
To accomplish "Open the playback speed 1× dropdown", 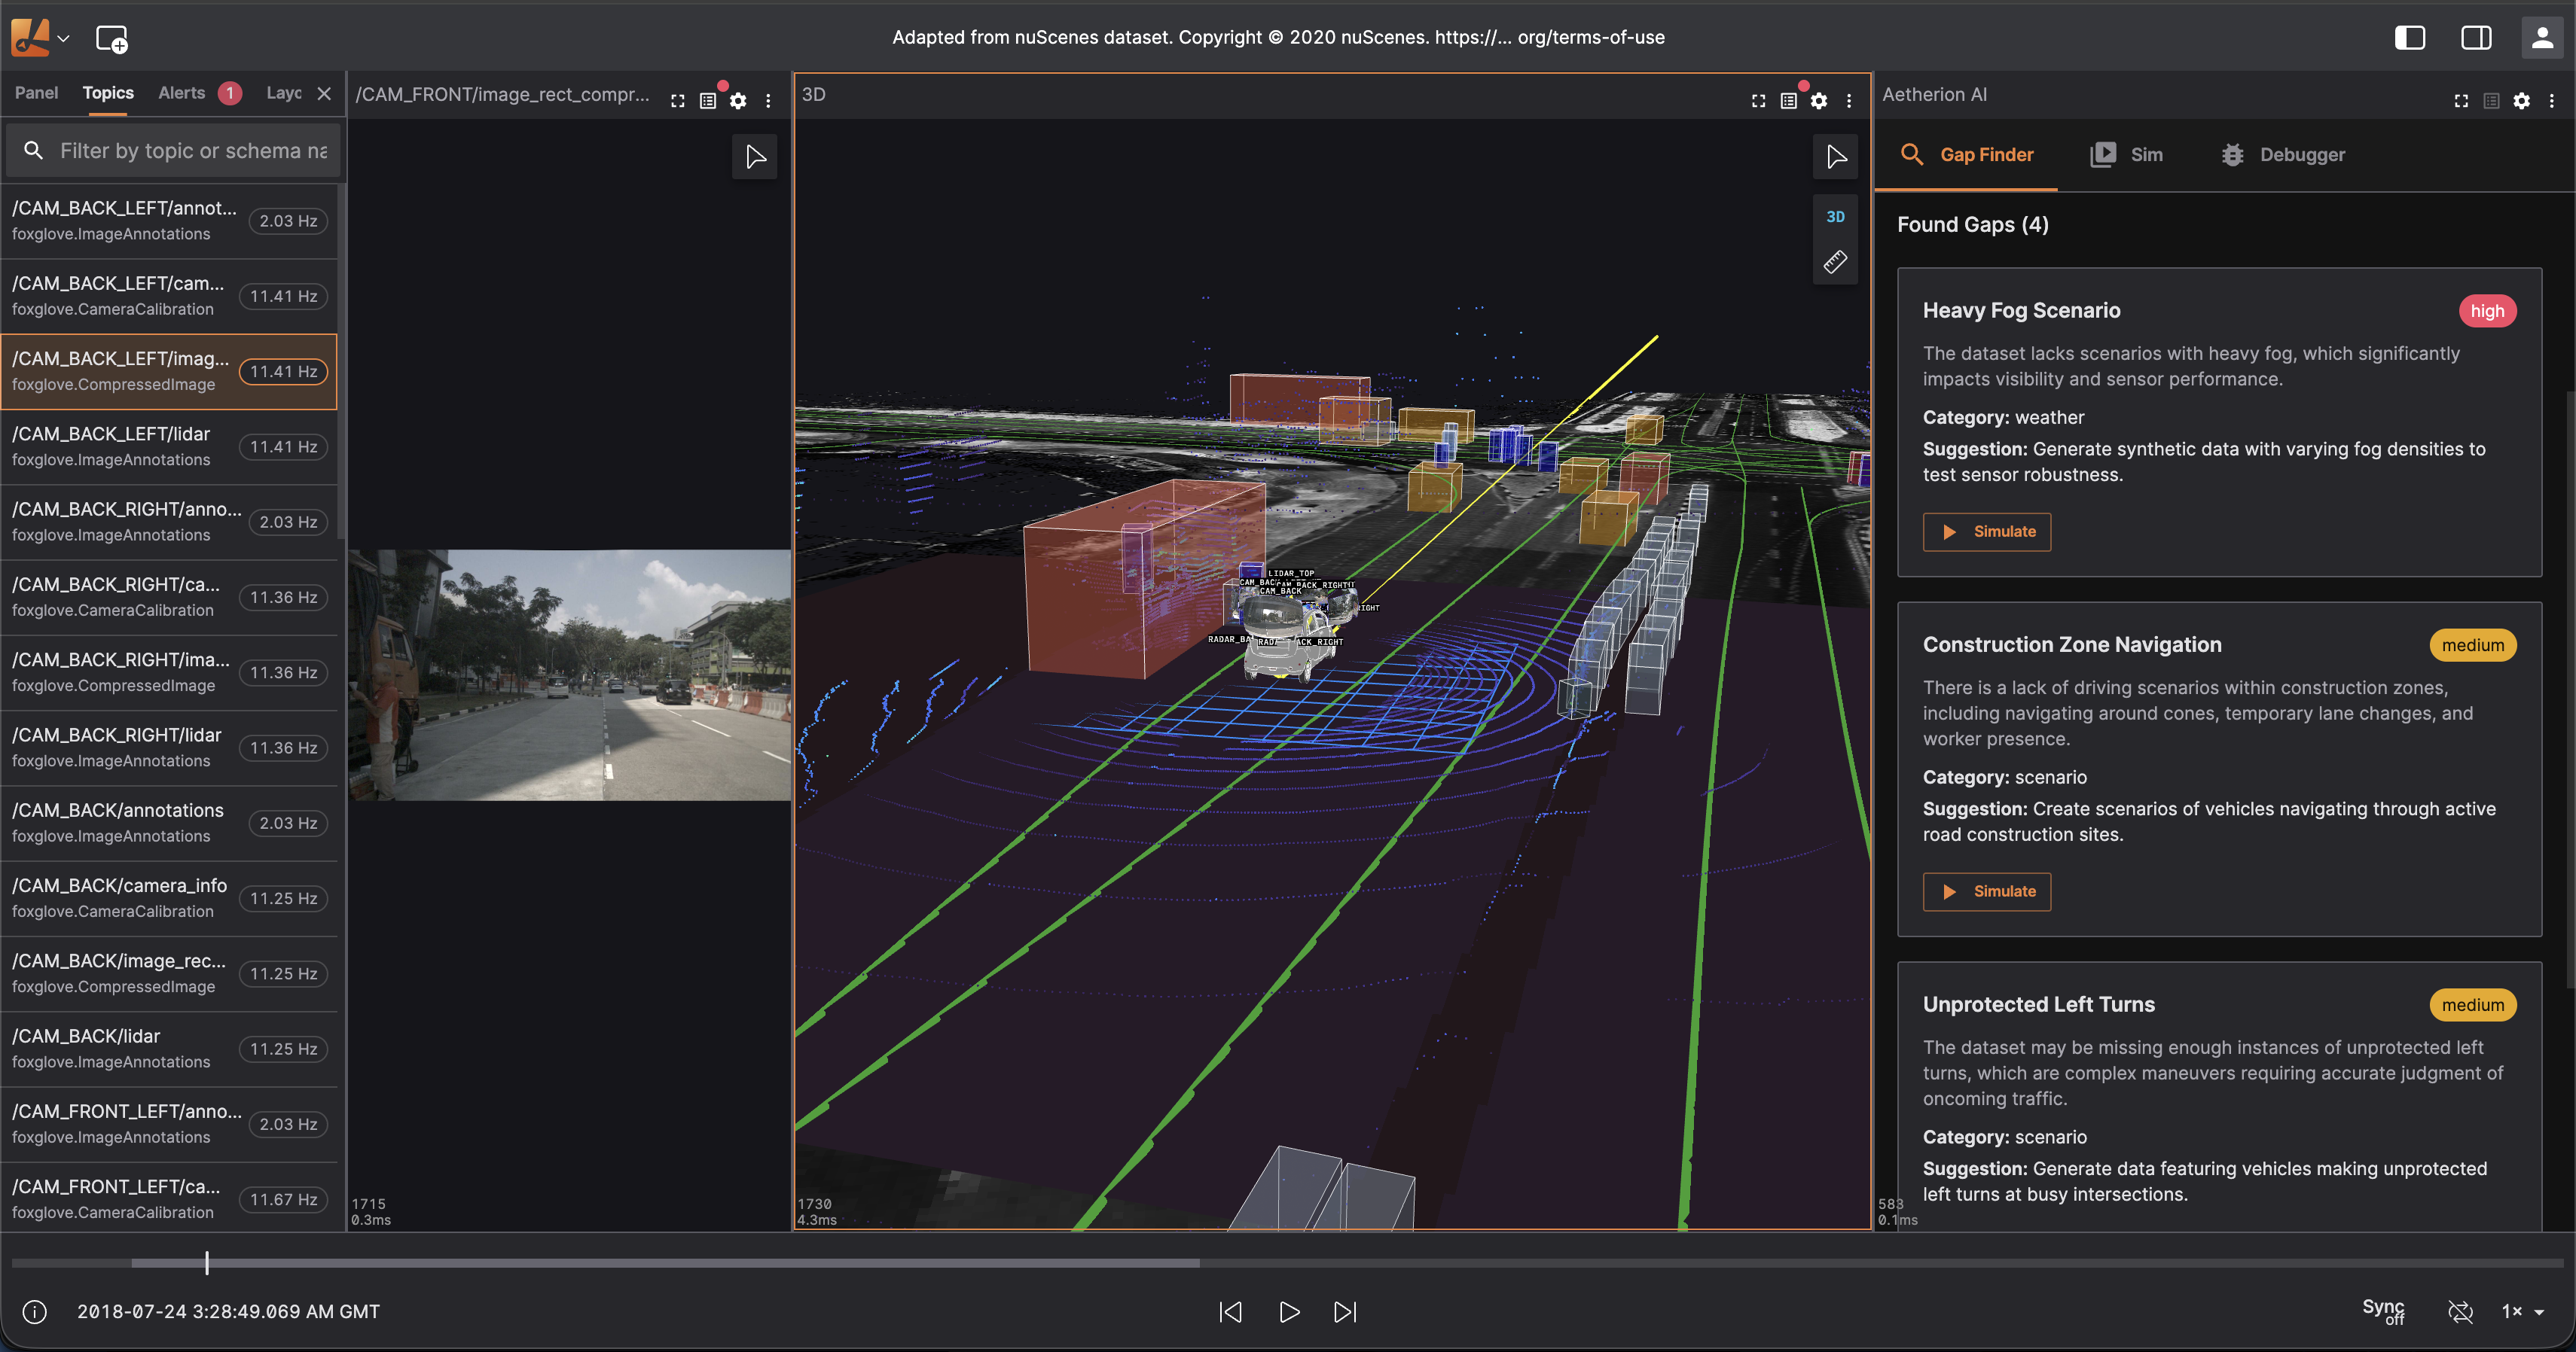I will click(2522, 1311).
